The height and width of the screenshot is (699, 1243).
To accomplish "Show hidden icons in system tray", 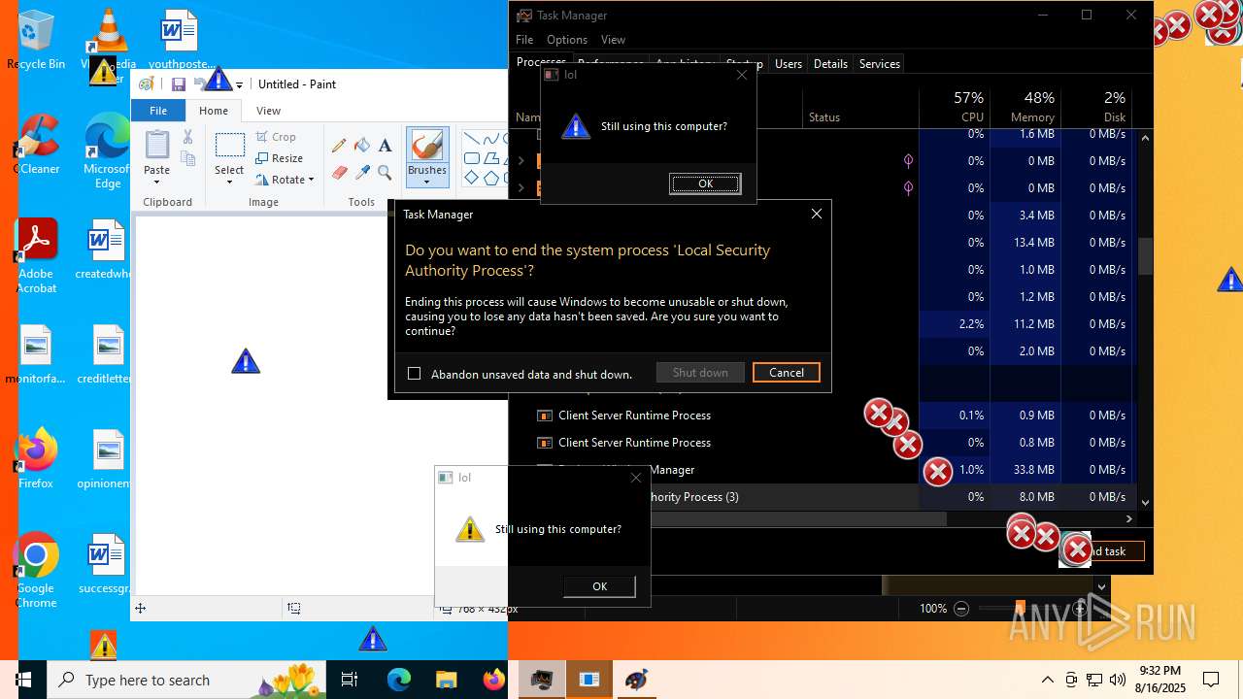I will tap(1047, 680).
